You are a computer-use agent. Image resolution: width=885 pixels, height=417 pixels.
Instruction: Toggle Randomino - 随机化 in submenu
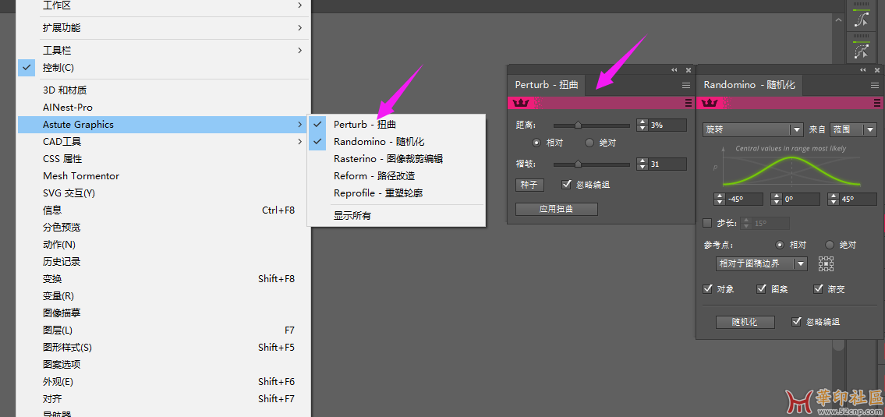pos(396,142)
